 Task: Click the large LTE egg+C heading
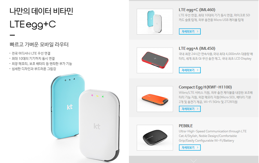click(33, 25)
